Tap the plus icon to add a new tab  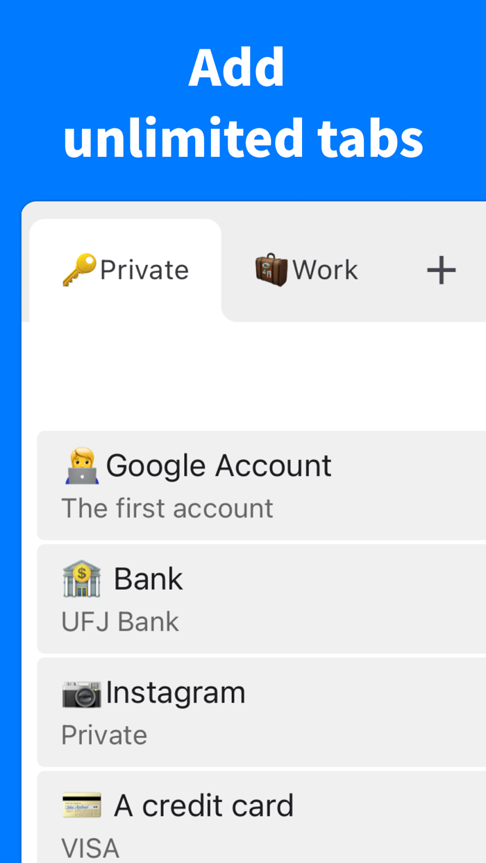point(442,268)
